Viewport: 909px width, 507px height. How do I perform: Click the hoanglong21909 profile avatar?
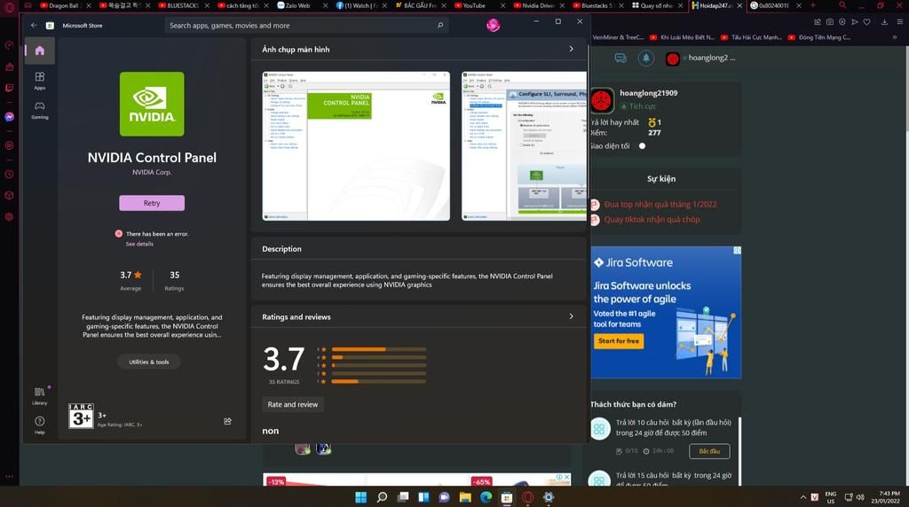(x=603, y=100)
